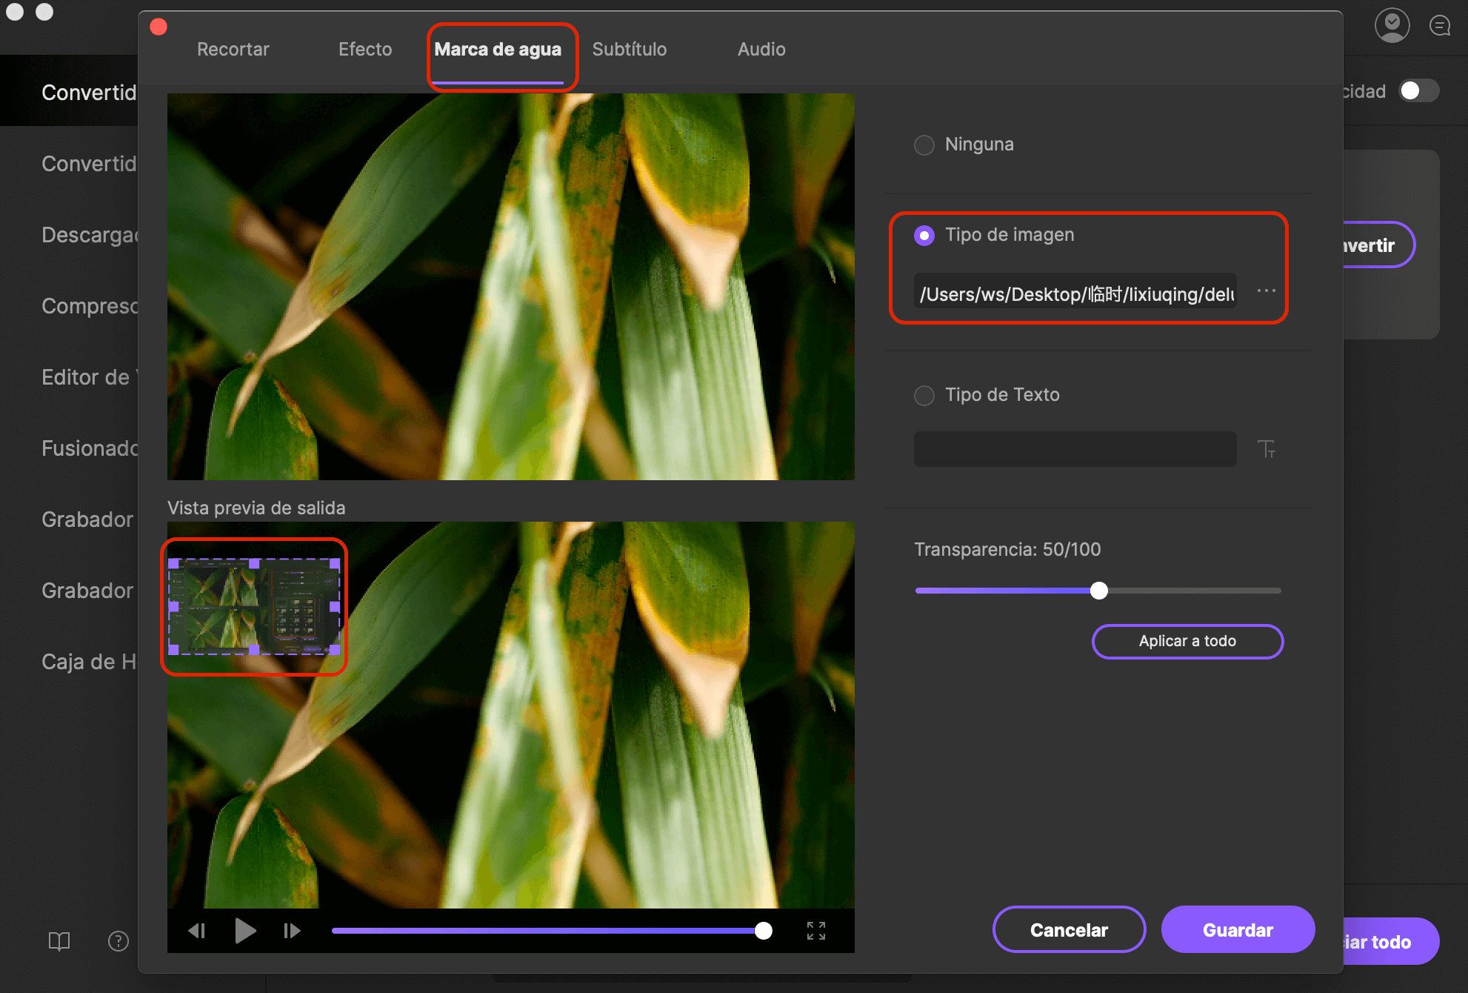Click the watermark text input field
The height and width of the screenshot is (993, 1468).
1075,449
